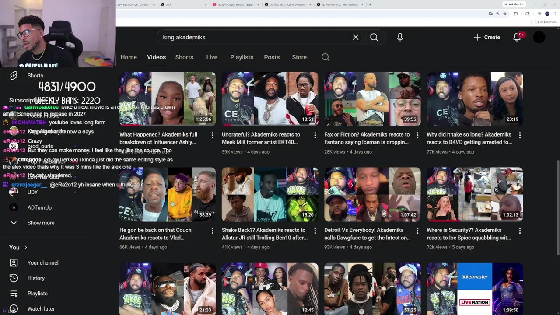The width and height of the screenshot is (560, 315).
Task: Open options for What Happened Ashly video
Action: (213, 136)
